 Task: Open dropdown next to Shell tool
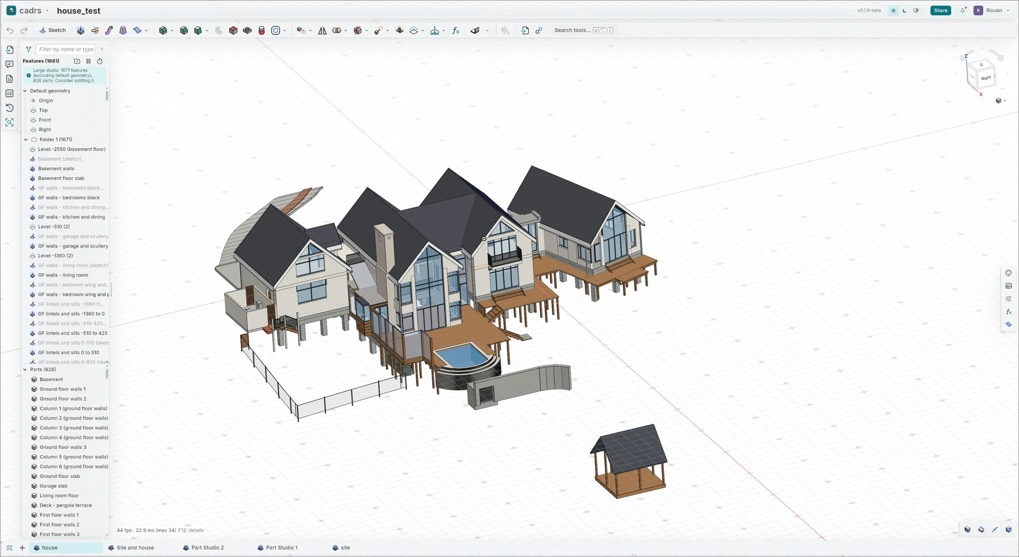tap(285, 31)
